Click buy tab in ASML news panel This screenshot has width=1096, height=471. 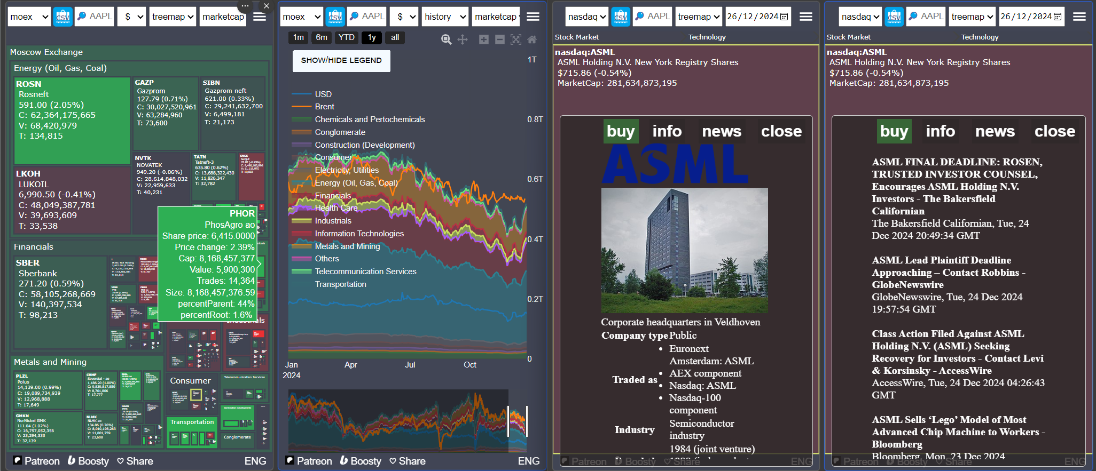[x=894, y=131]
